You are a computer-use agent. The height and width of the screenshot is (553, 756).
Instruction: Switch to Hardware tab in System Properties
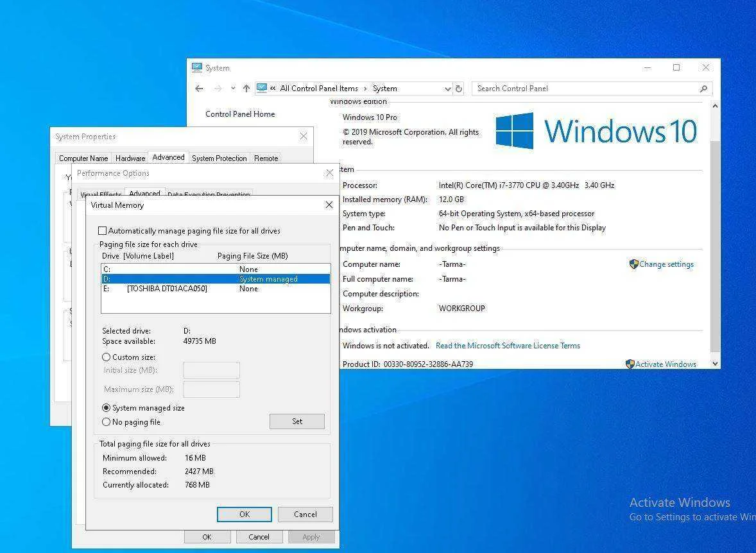pos(130,158)
